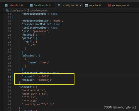139x111 pixels.
Task: Click the "jsx" key
Action: 26,31
